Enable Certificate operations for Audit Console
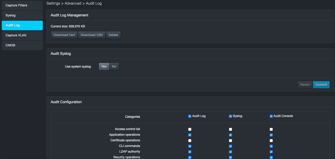Viewport: 335px width, 159px height. coord(271,141)
